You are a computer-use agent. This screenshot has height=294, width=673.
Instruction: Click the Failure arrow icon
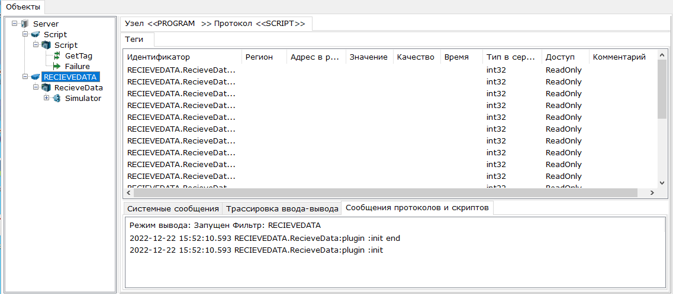point(57,66)
